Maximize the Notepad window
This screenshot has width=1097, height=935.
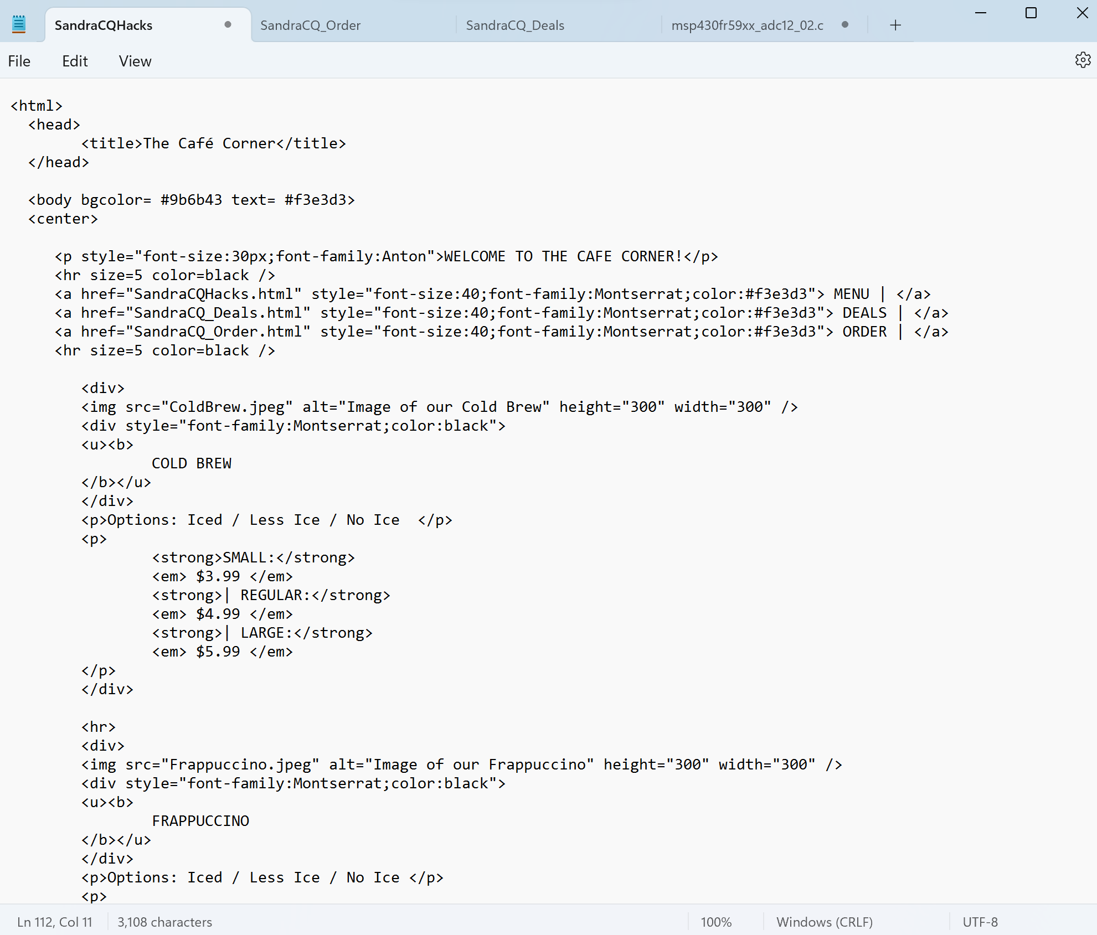[x=1031, y=13]
